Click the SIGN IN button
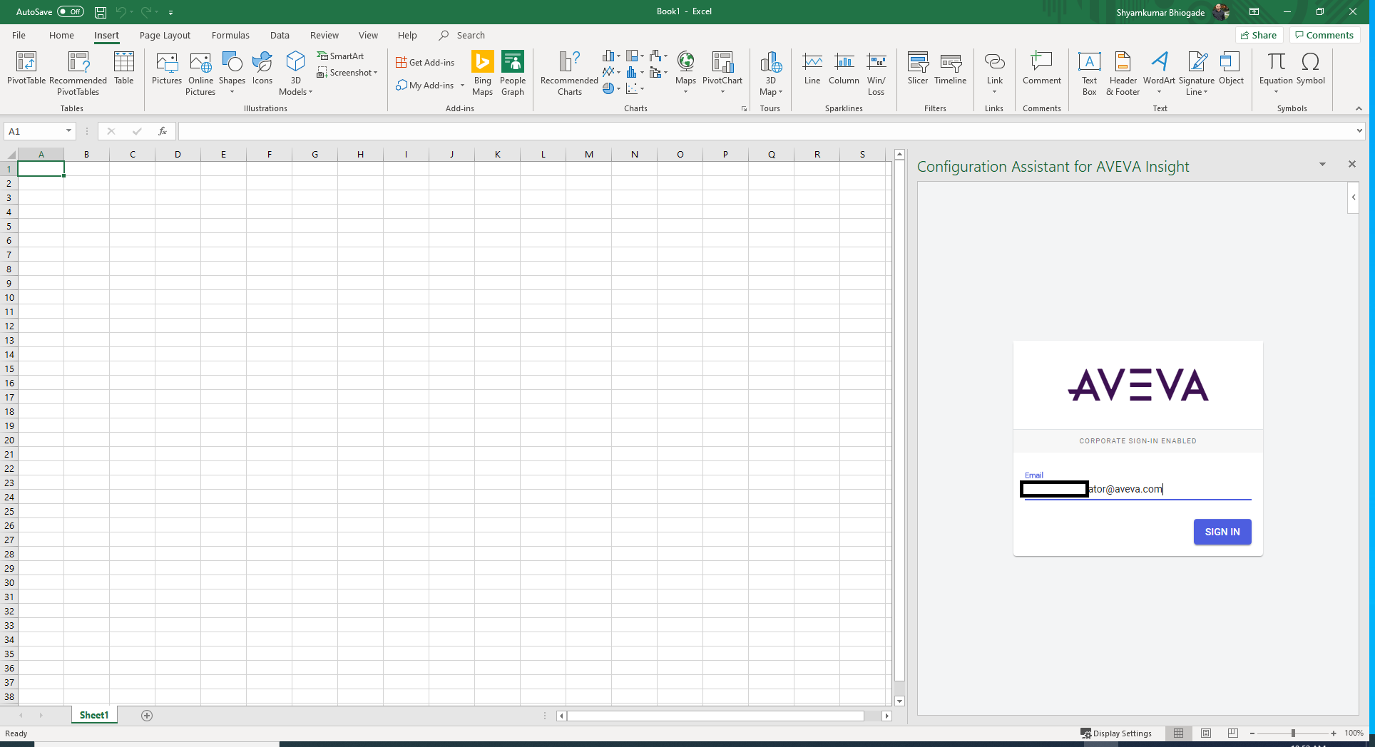 click(1222, 531)
